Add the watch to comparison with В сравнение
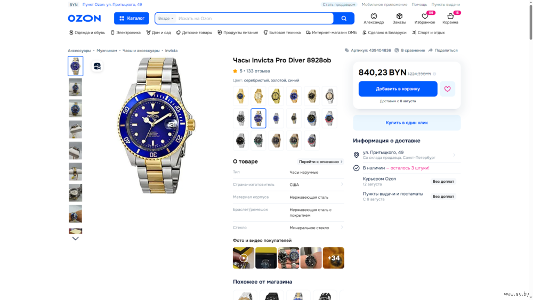The width and height of the screenshot is (533, 300). tap(409, 50)
